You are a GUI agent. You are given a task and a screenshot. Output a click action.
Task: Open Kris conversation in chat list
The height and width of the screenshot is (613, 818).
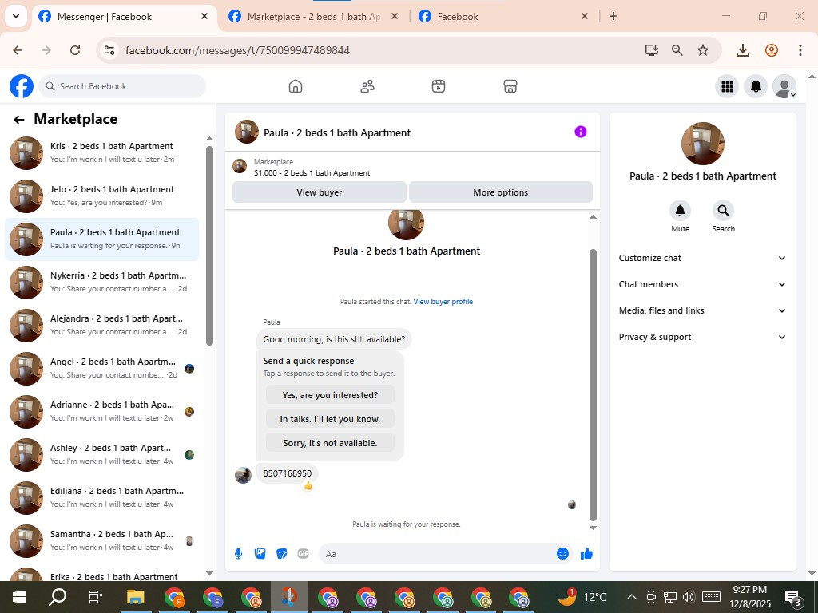click(x=101, y=152)
